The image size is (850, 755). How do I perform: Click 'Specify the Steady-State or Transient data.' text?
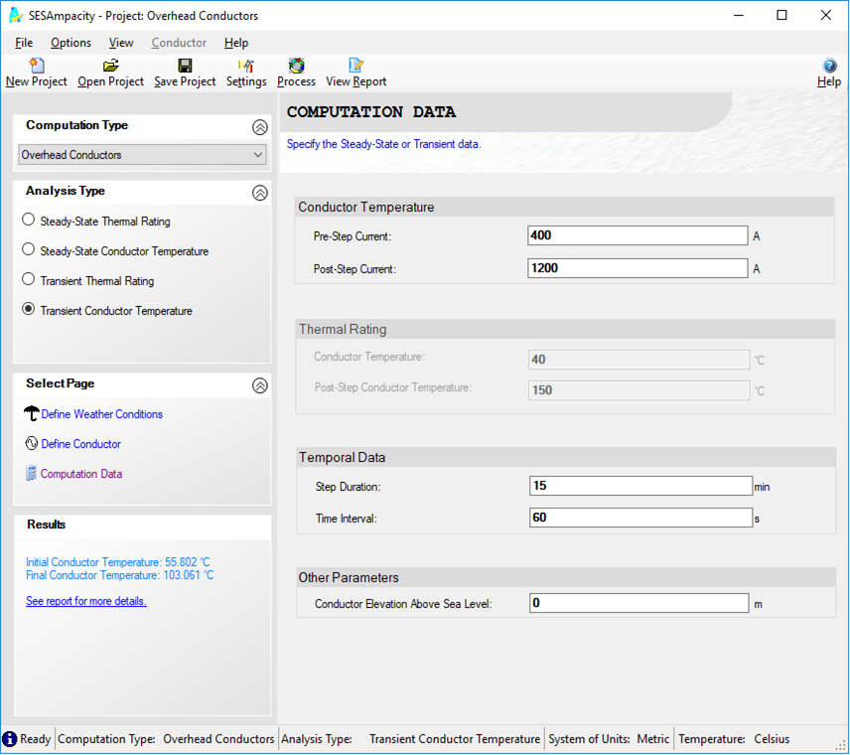(x=384, y=144)
